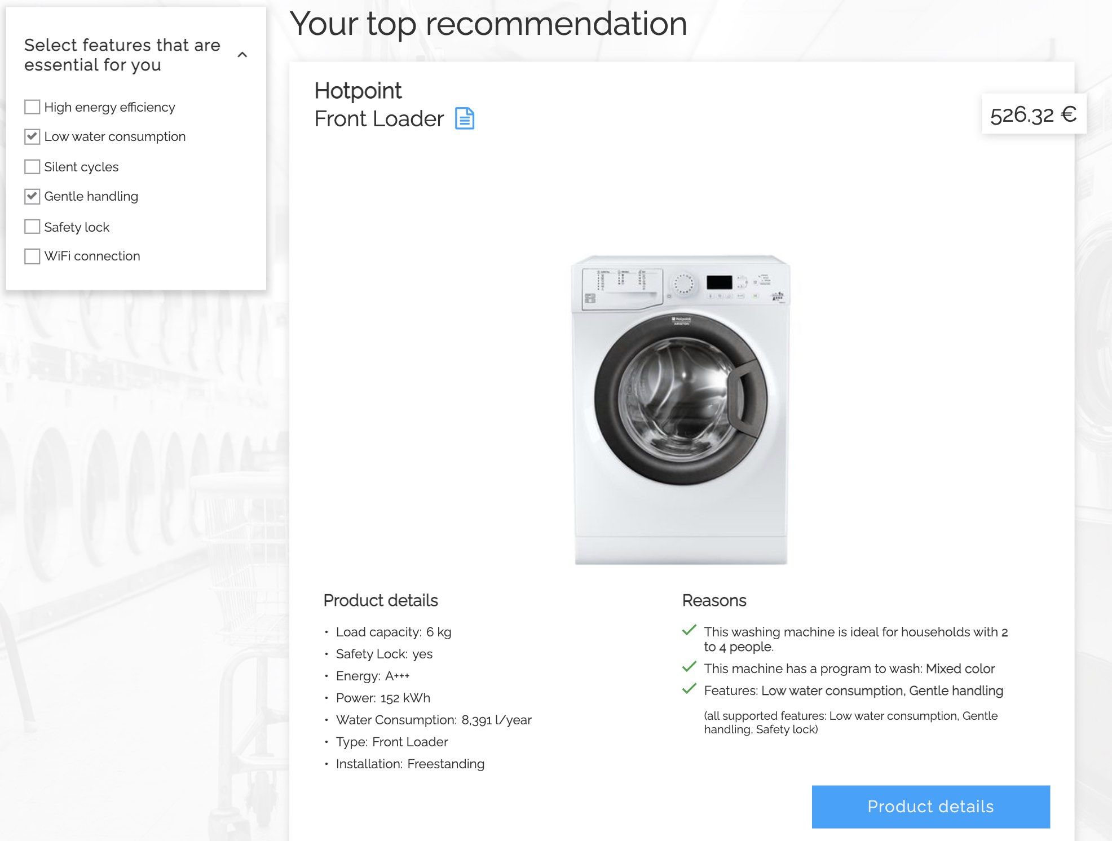Open the document icon beside Front Loader
The width and height of the screenshot is (1112, 841).
point(465,119)
